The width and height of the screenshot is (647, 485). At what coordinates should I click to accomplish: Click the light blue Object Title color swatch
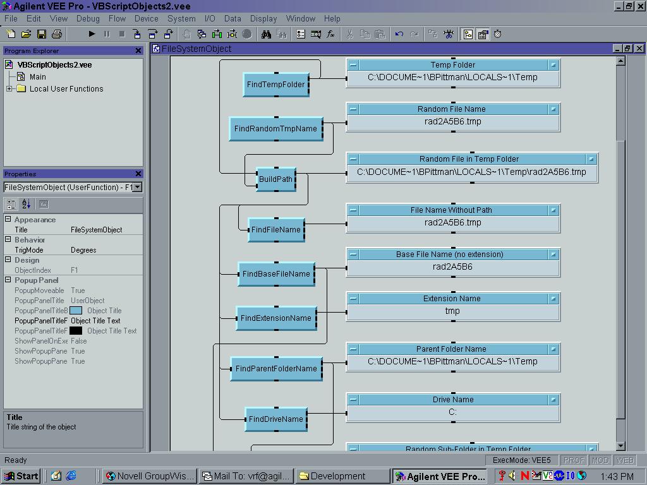[76, 311]
